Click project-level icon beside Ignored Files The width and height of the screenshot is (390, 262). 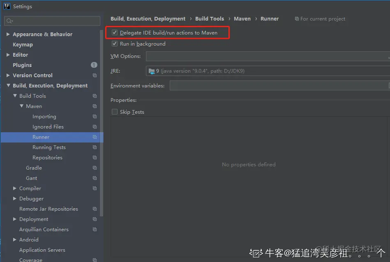coord(95,127)
